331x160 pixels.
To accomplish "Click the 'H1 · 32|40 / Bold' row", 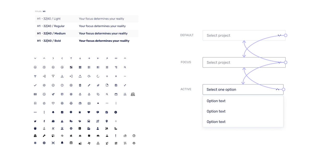I will point(86,41).
